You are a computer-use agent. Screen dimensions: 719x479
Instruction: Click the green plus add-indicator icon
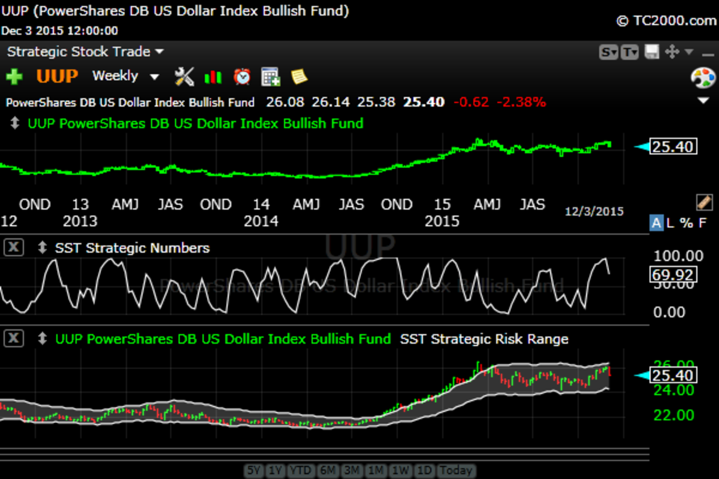point(14,77)
